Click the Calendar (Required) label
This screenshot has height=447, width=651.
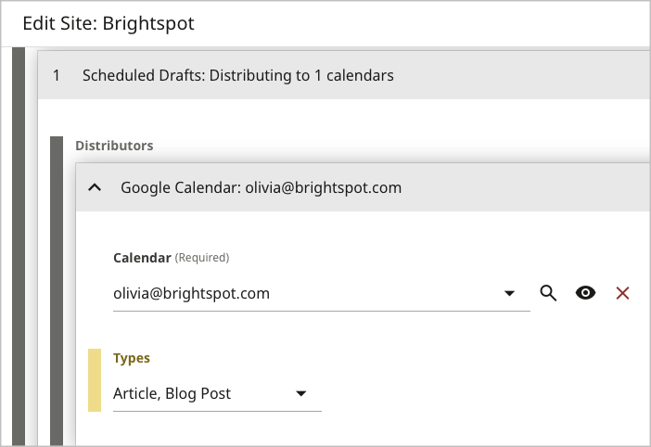click(x=171, y=258)
